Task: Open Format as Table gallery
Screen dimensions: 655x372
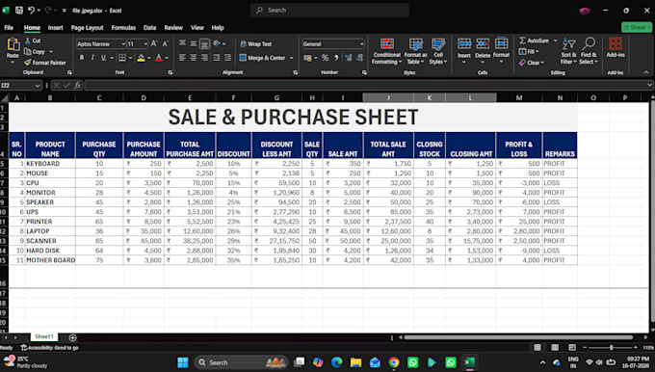Action: pyautogui.click(x=415, y=51)
